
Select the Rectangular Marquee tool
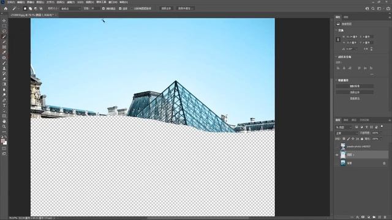click(x=4, y=26)
